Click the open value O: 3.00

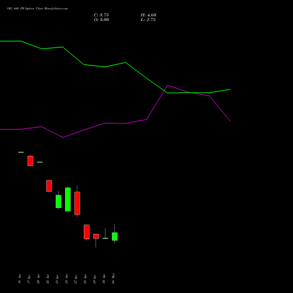coord(101,20)
